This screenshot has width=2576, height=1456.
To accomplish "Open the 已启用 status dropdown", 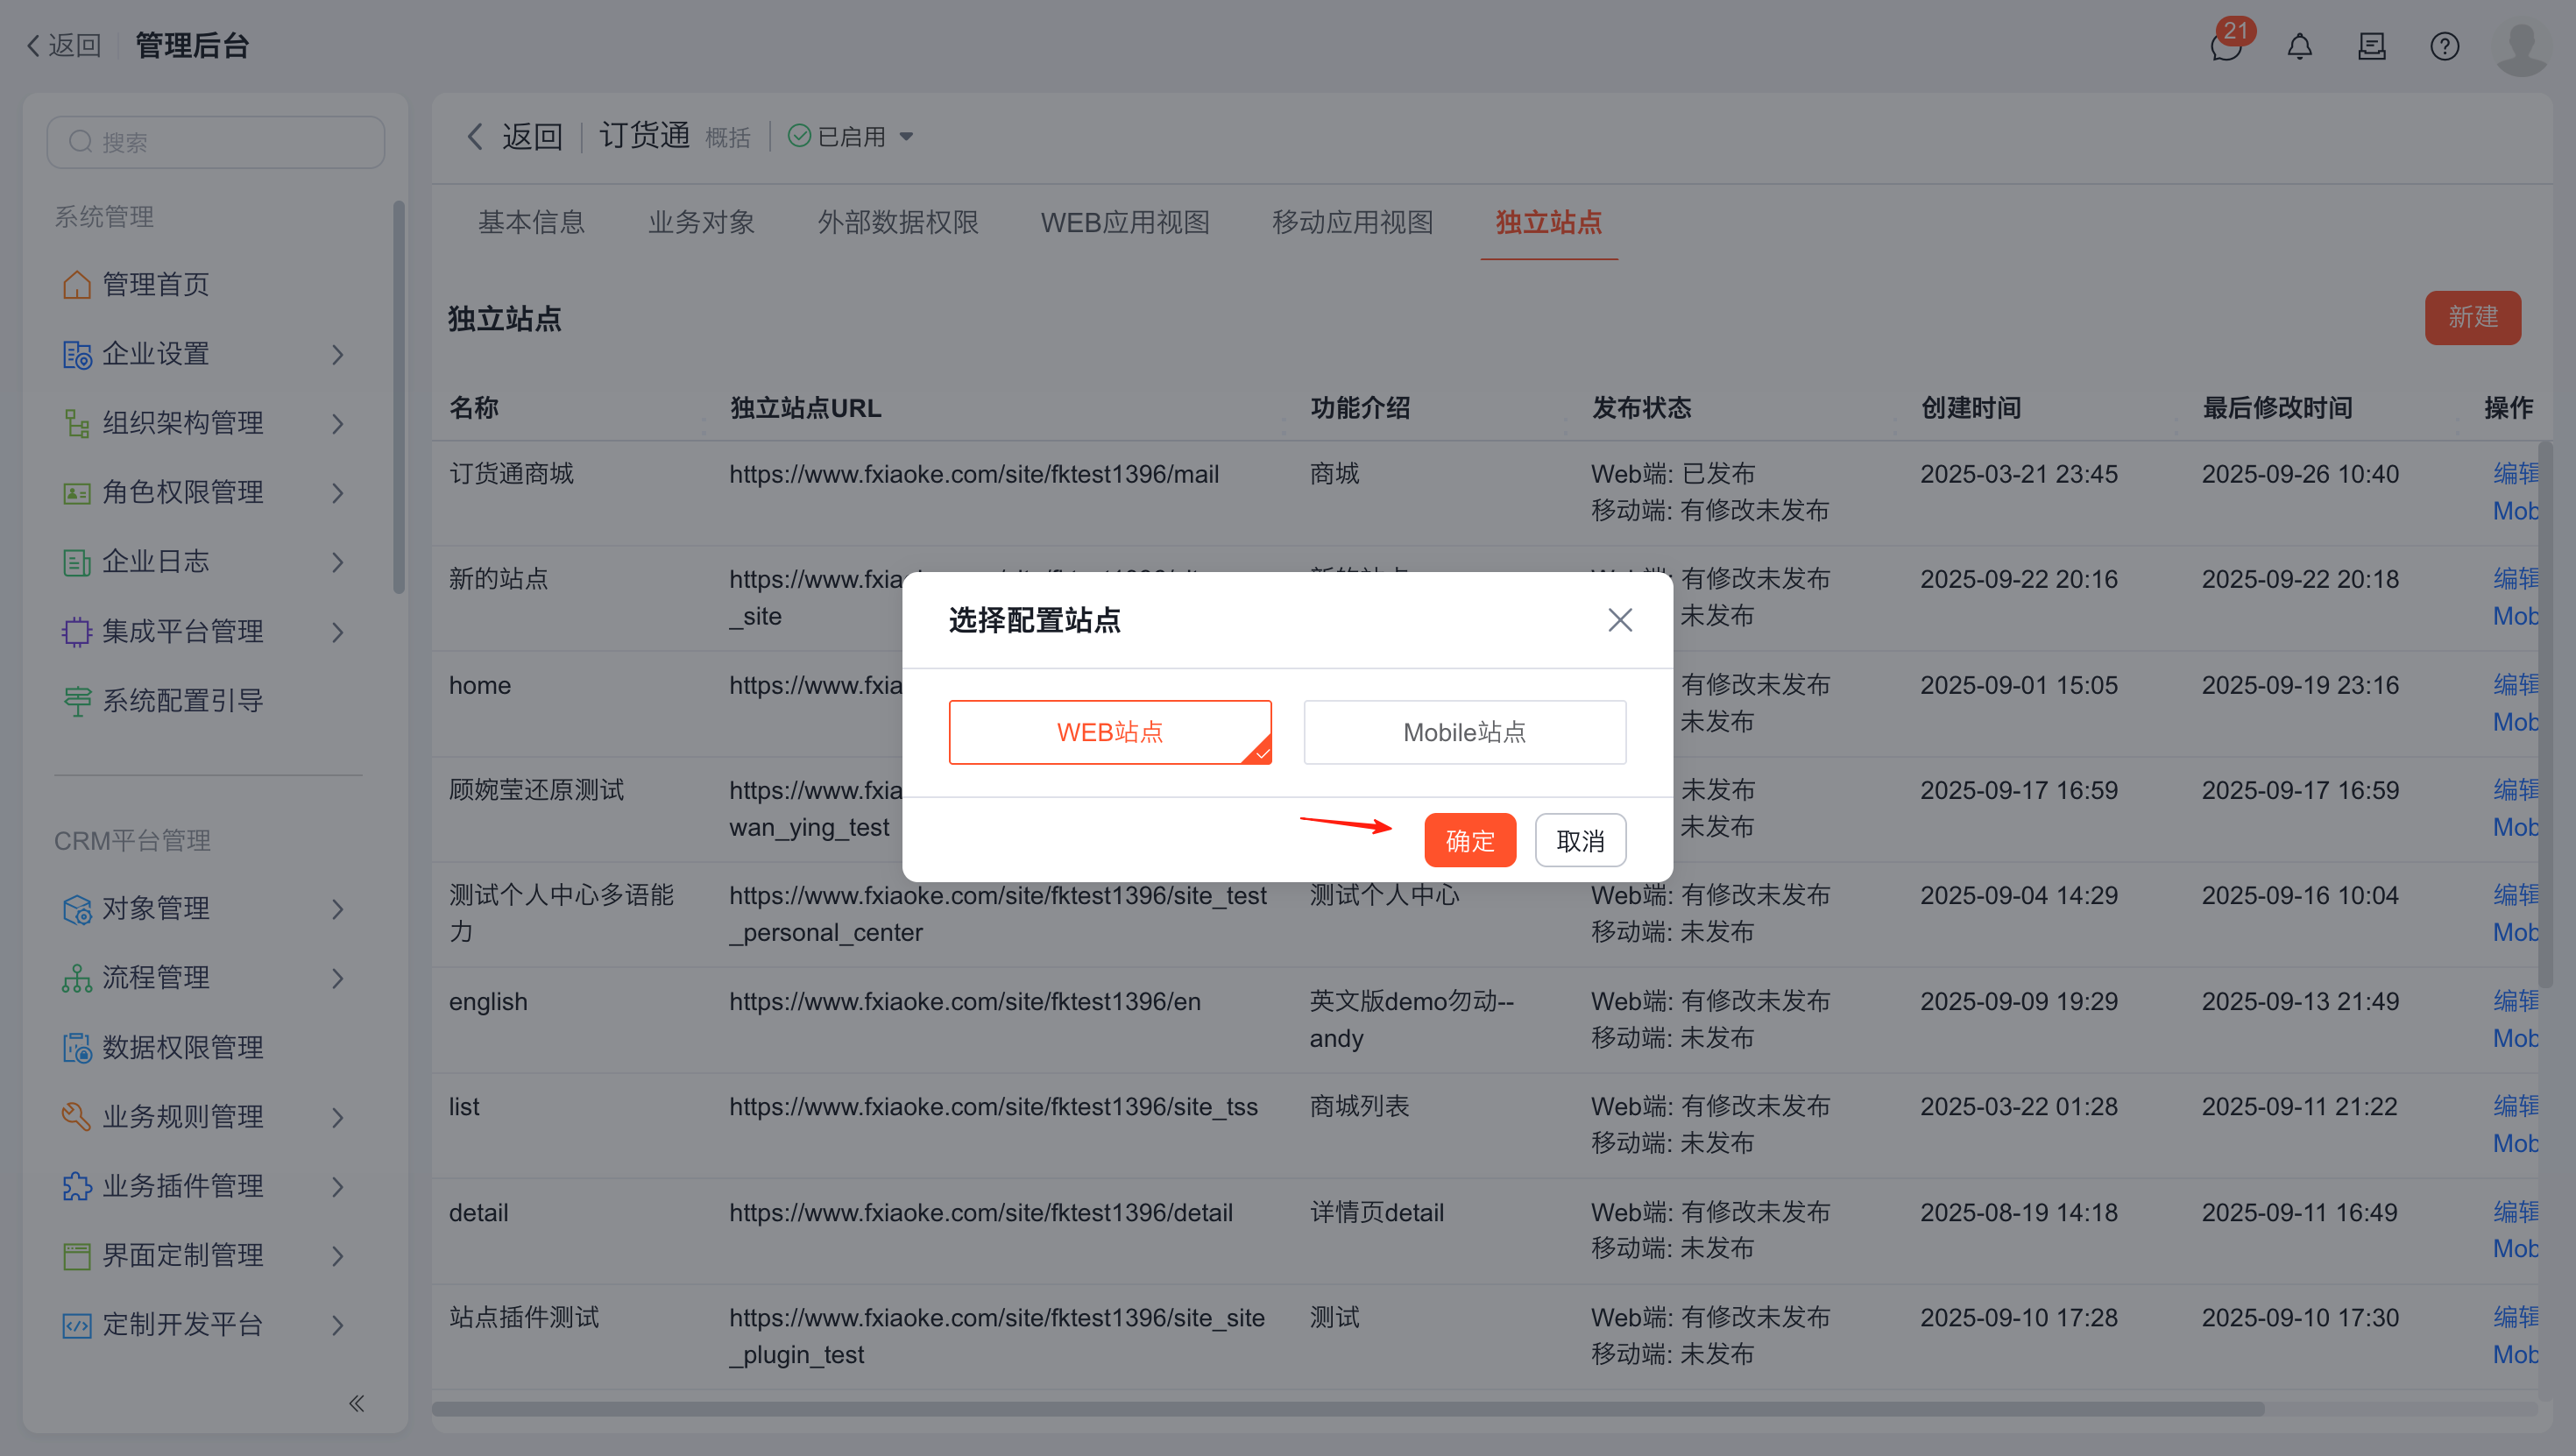I will [851, 137].
